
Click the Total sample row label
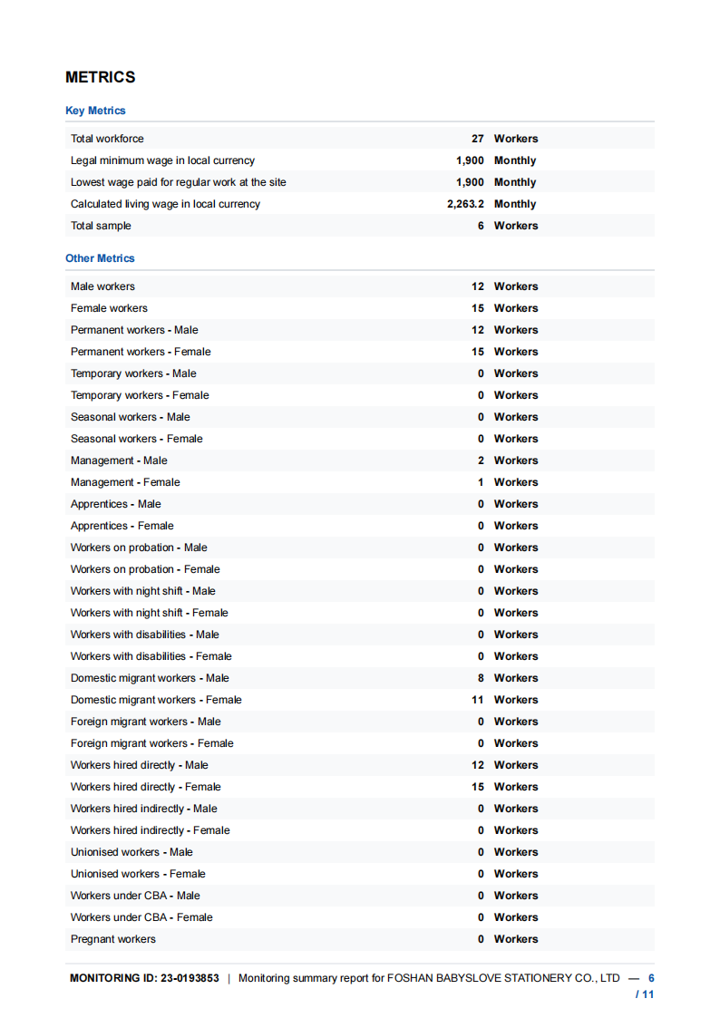[101, 226]
